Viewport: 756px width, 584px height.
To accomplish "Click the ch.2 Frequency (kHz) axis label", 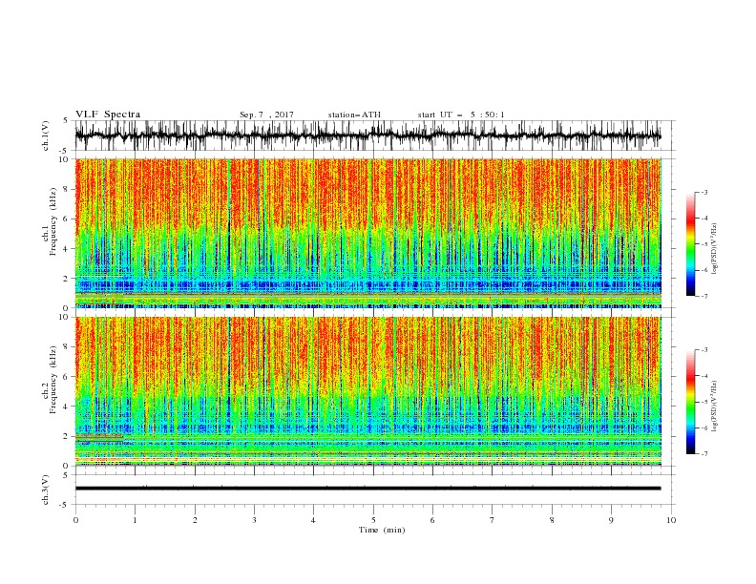I will click(50, 380).
